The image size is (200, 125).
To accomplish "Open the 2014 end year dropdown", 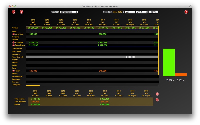I will tap(142, 12).
